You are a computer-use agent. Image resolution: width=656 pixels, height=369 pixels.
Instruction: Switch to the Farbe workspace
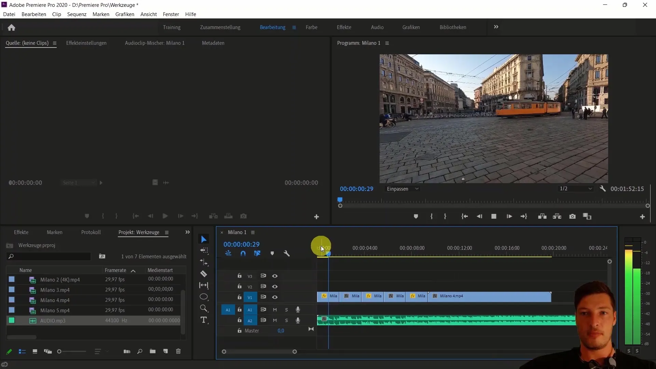tap(311, 27)
